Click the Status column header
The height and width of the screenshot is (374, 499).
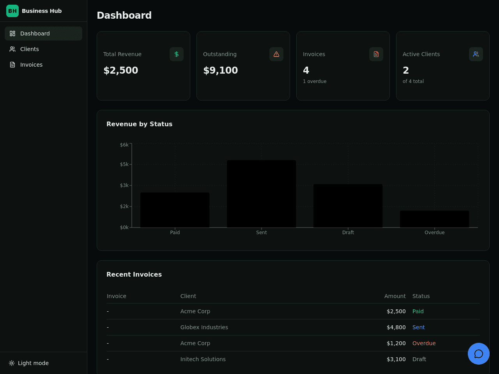click(421, 296)
